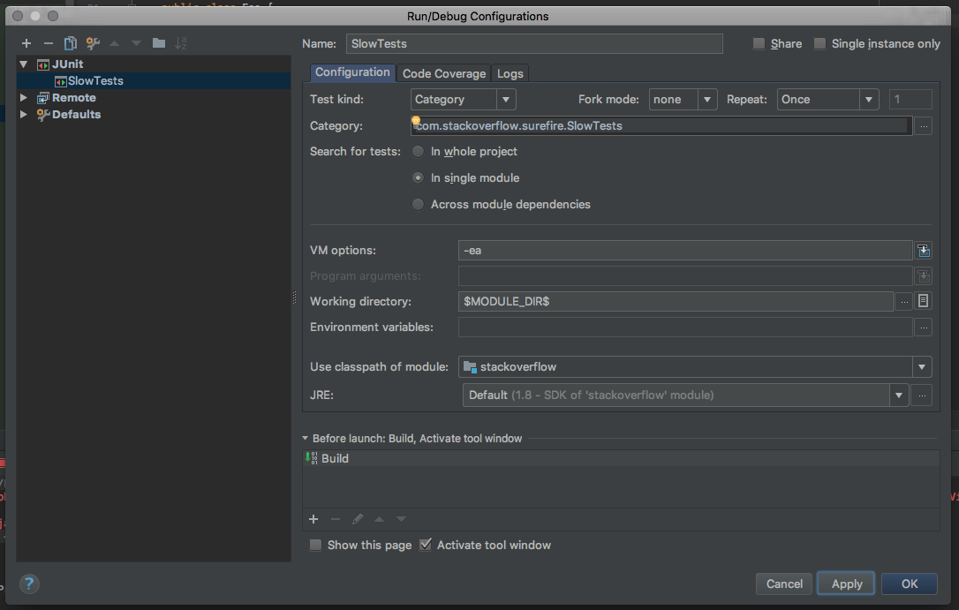
Task: Click the Apply button
Action: pos(847,584)
